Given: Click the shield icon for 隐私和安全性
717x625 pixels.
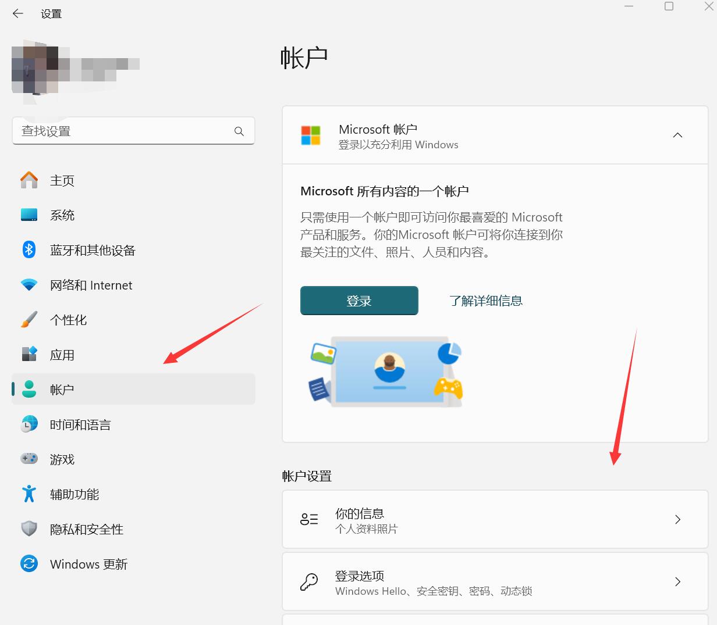Looking at the screenshot, I should pos(29,529).
